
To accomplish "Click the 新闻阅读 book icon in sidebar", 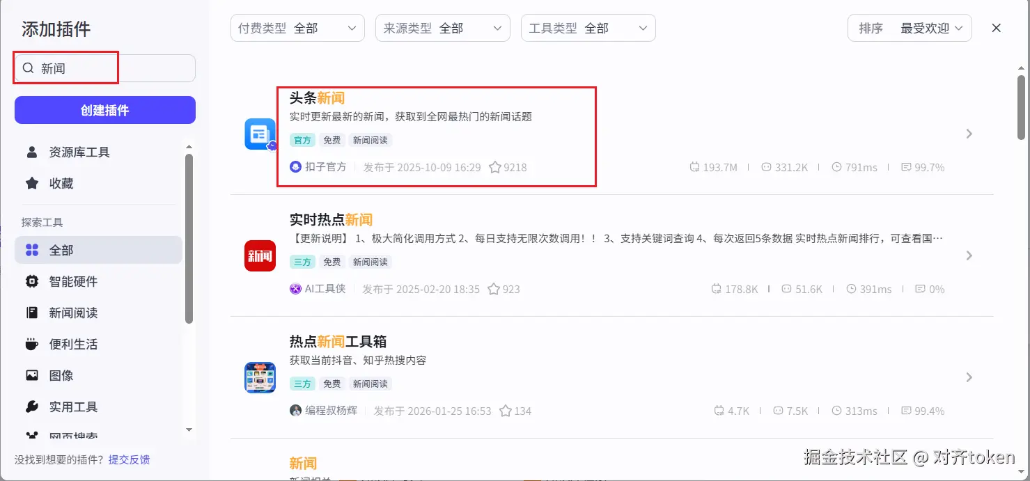I will coord(32,313).
